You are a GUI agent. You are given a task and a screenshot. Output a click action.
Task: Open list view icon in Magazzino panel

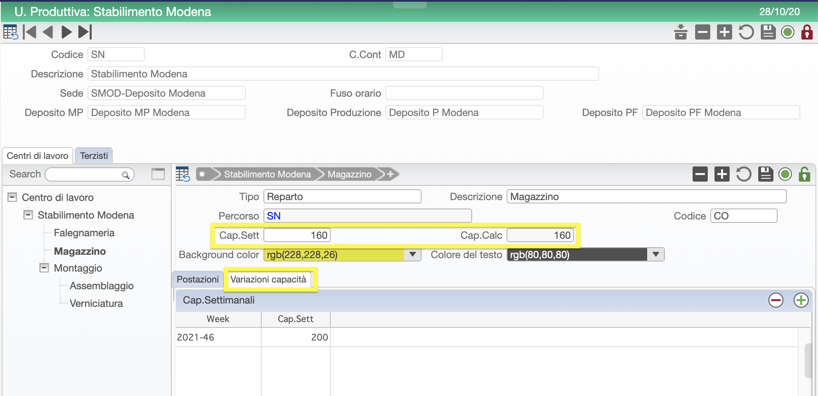(x=183, y=174)
